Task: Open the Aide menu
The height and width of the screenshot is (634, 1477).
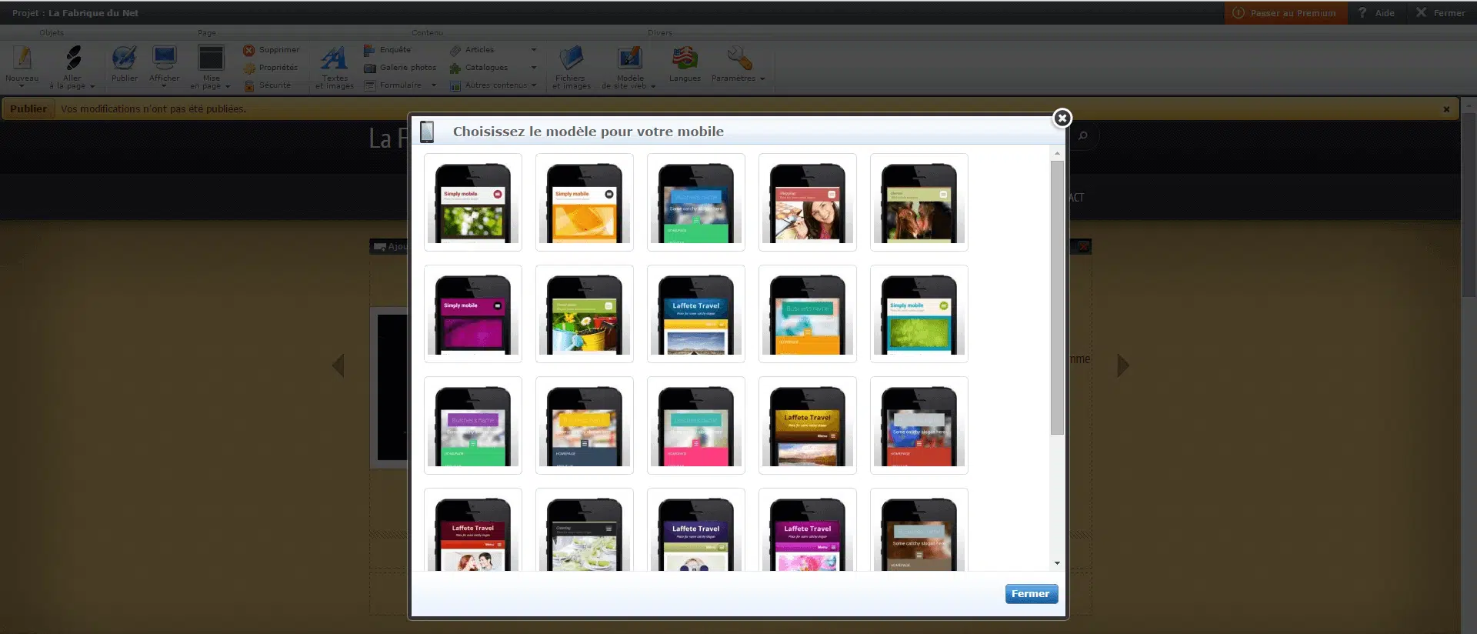Action: [x=1376, y=13]
